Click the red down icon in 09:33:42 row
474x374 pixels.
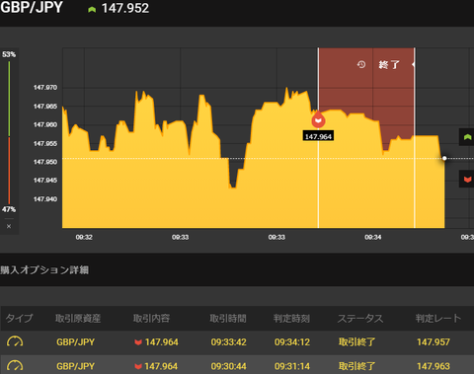[138, 342]
